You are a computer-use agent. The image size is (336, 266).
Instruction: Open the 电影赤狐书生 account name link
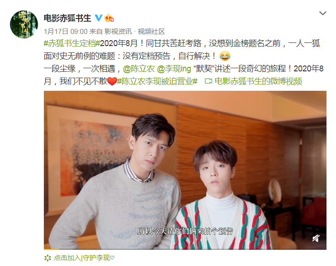[67, 18]
